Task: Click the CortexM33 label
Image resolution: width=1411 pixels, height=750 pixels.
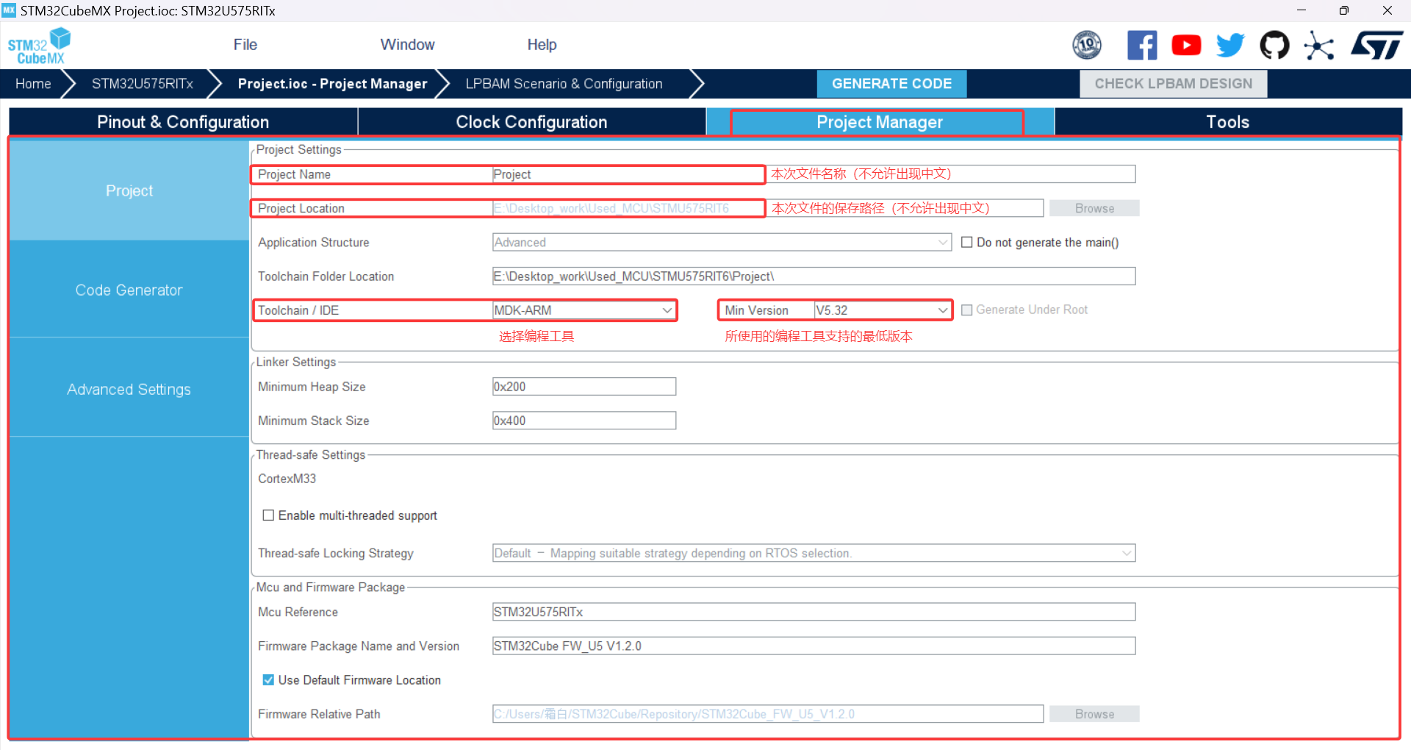Action: pyautogui.click(x=287, y=479)
